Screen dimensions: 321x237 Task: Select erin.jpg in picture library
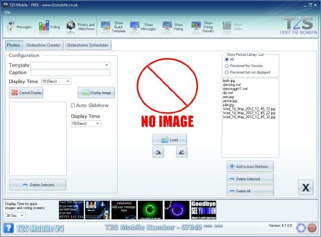(228, 97)
